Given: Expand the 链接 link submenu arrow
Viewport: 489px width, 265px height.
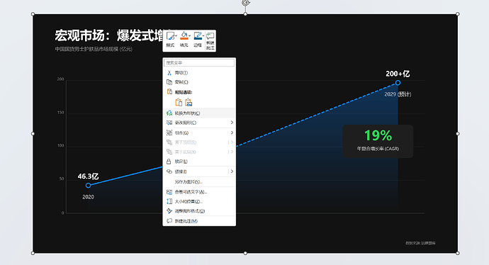Looking at the screenshot, I should click(x=232, y=171).
